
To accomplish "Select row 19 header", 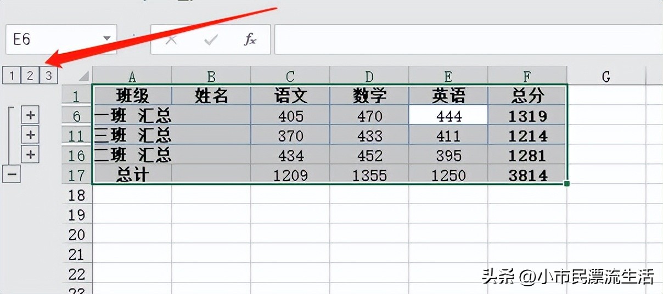I will click(x=77, y=214).
